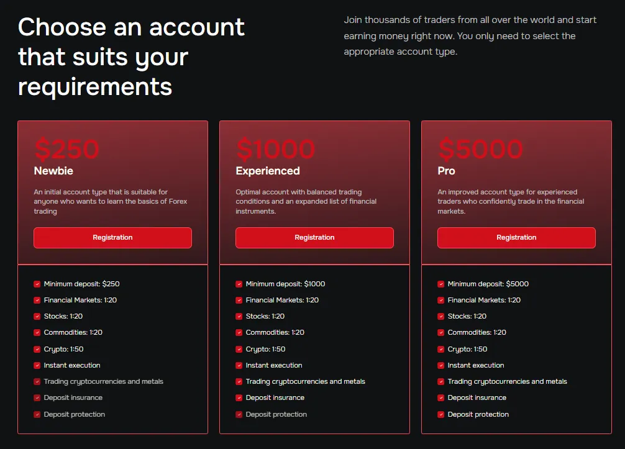Click Pro Commodities 1:20 check icon
The height and width of the screenshot is (449, 625).
coord(441,333)
